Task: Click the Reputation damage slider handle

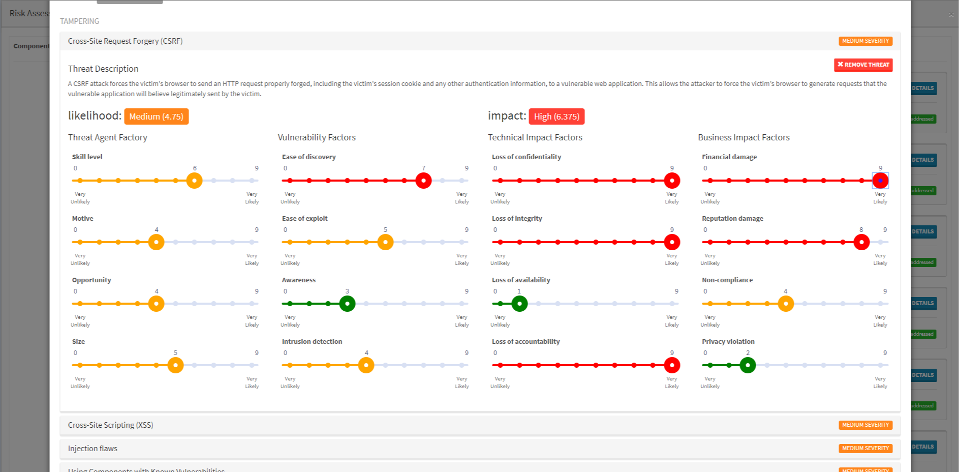Action: point(861,242)
